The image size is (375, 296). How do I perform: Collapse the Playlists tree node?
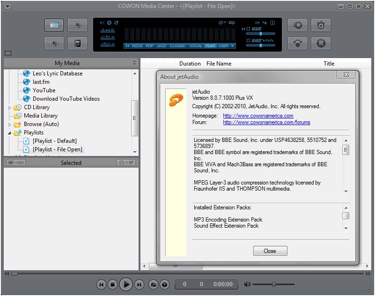9,133
